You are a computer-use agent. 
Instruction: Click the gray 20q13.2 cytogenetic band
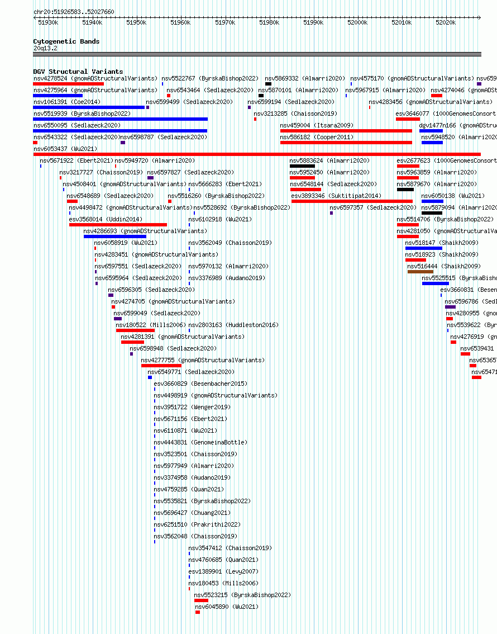(x=257, y=54)
